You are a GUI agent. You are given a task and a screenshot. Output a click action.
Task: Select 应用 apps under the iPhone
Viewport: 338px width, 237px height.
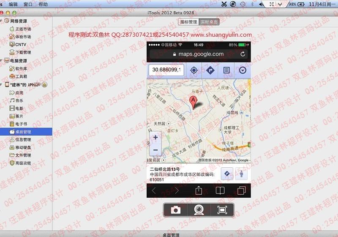point(16,93)
